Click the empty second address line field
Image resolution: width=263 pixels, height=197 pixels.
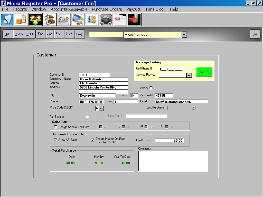click(103, 92)
